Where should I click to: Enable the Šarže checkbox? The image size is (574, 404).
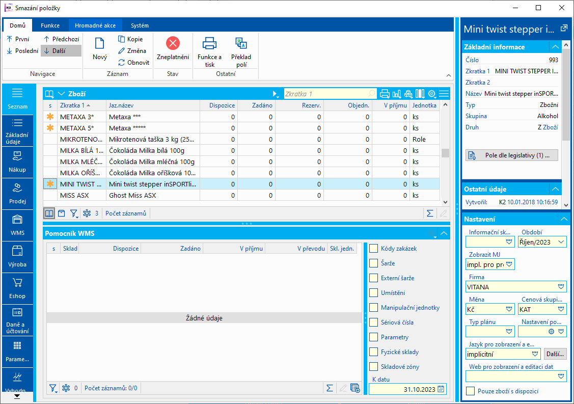[x=374, y=263]
